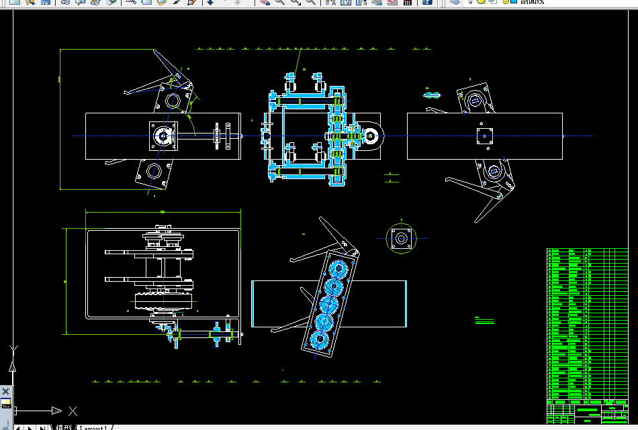
Task: Click the Cut scissors icon
Action: click(x=131, y=1)
